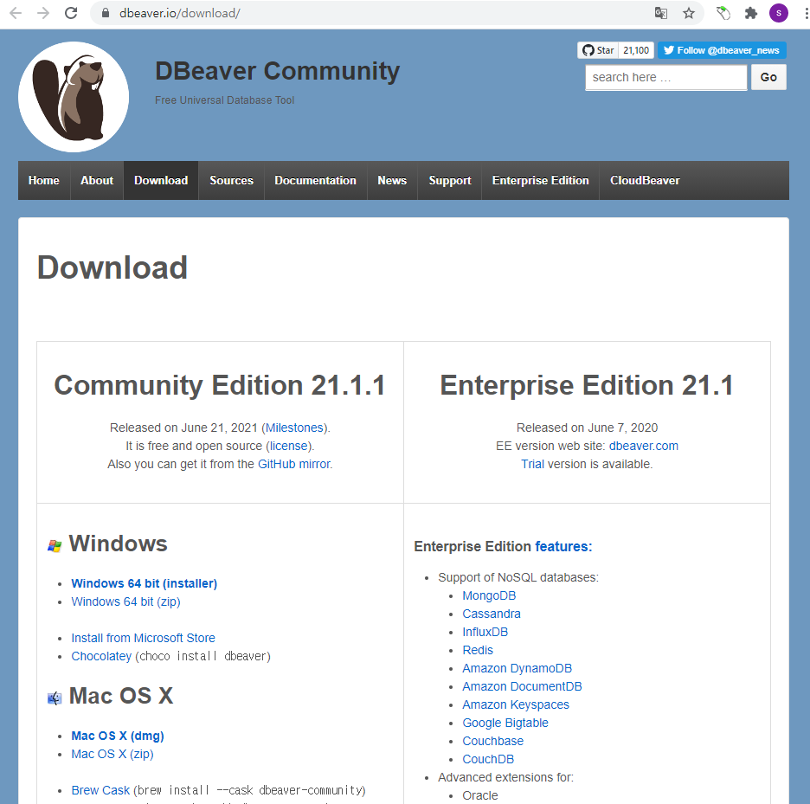810x804 pixels.
Task: Open the MongoDB link
Action: click(x=489, y=595)
